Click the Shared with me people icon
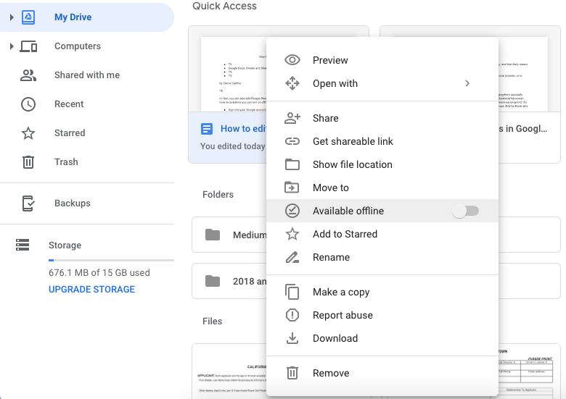This screenshot has height=399, width=566. click(x=28, y=75)
